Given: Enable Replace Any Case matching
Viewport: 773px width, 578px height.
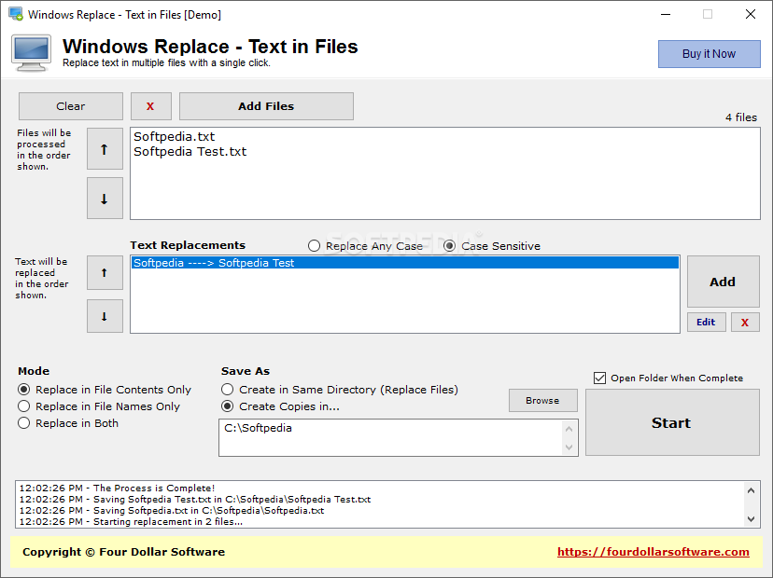Looking at the screenshot, I should 315,245.
